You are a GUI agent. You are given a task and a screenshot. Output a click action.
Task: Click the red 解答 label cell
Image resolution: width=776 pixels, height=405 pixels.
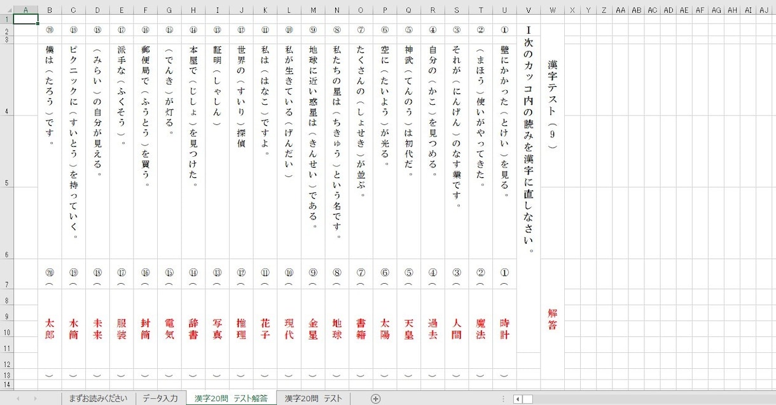(553, 321)
